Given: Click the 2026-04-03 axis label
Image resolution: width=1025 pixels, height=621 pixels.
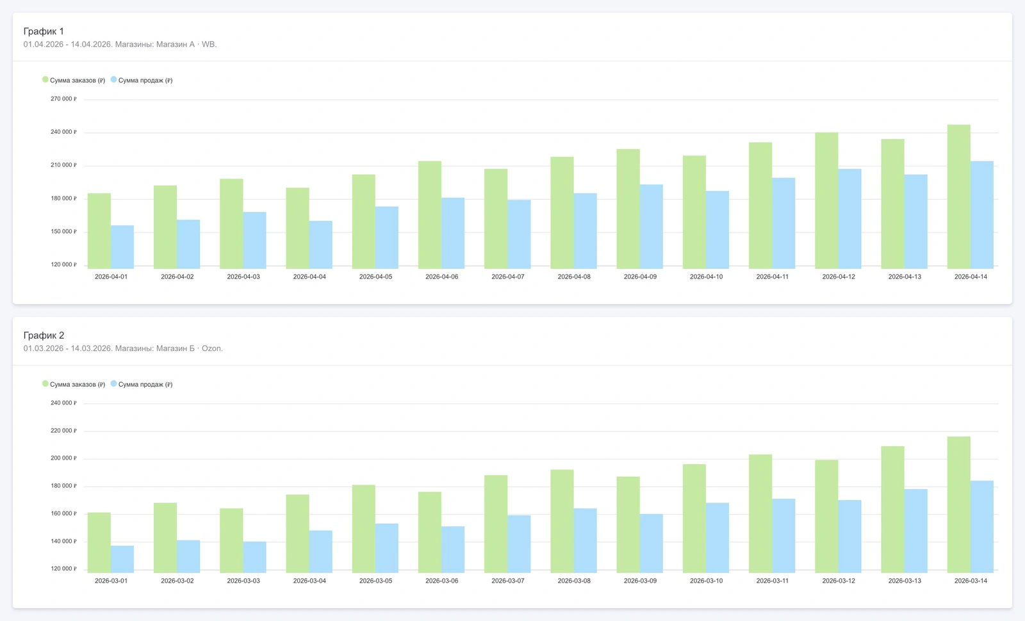Looking at the screenshot, I should (x=243, y=277).
